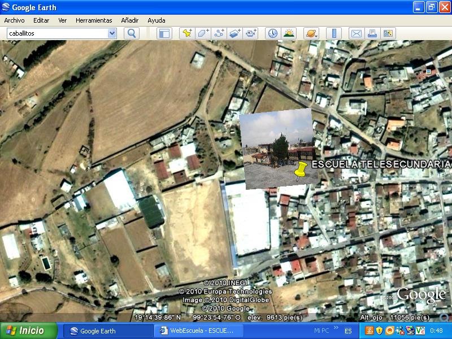Show historical imagery clock icon
452x339 pixels.
273,33
